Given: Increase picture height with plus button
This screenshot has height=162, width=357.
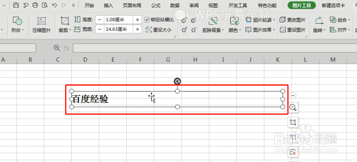Looking at the screenshot, I should point(137,20).
